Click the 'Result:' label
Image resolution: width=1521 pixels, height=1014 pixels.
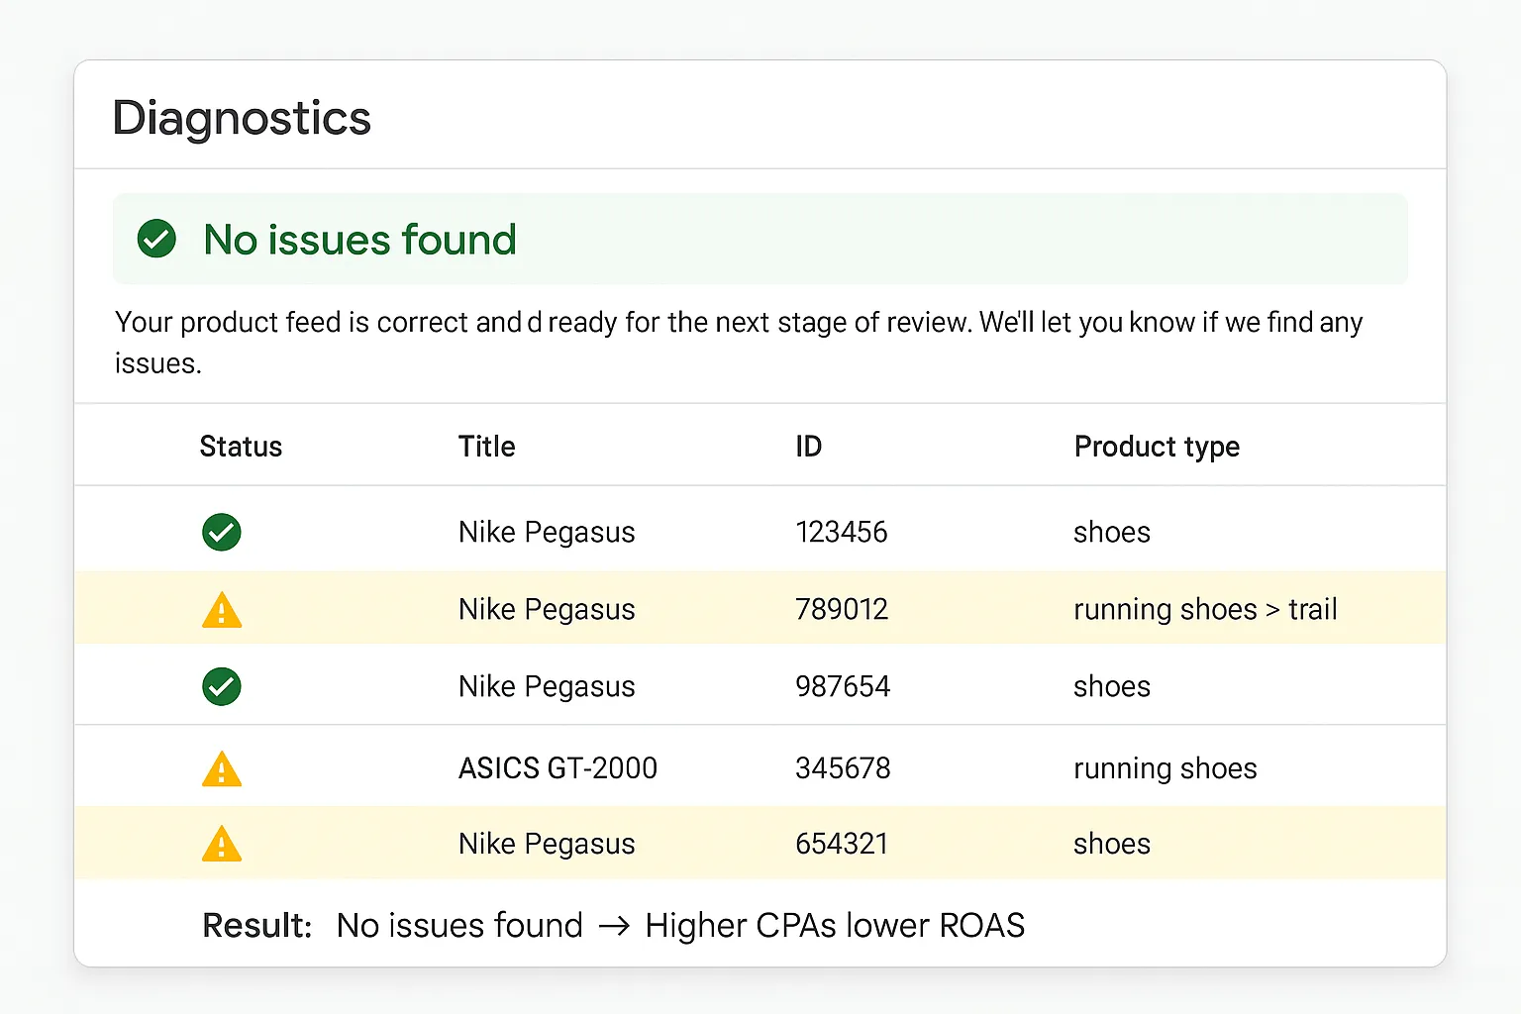[257, 925]
